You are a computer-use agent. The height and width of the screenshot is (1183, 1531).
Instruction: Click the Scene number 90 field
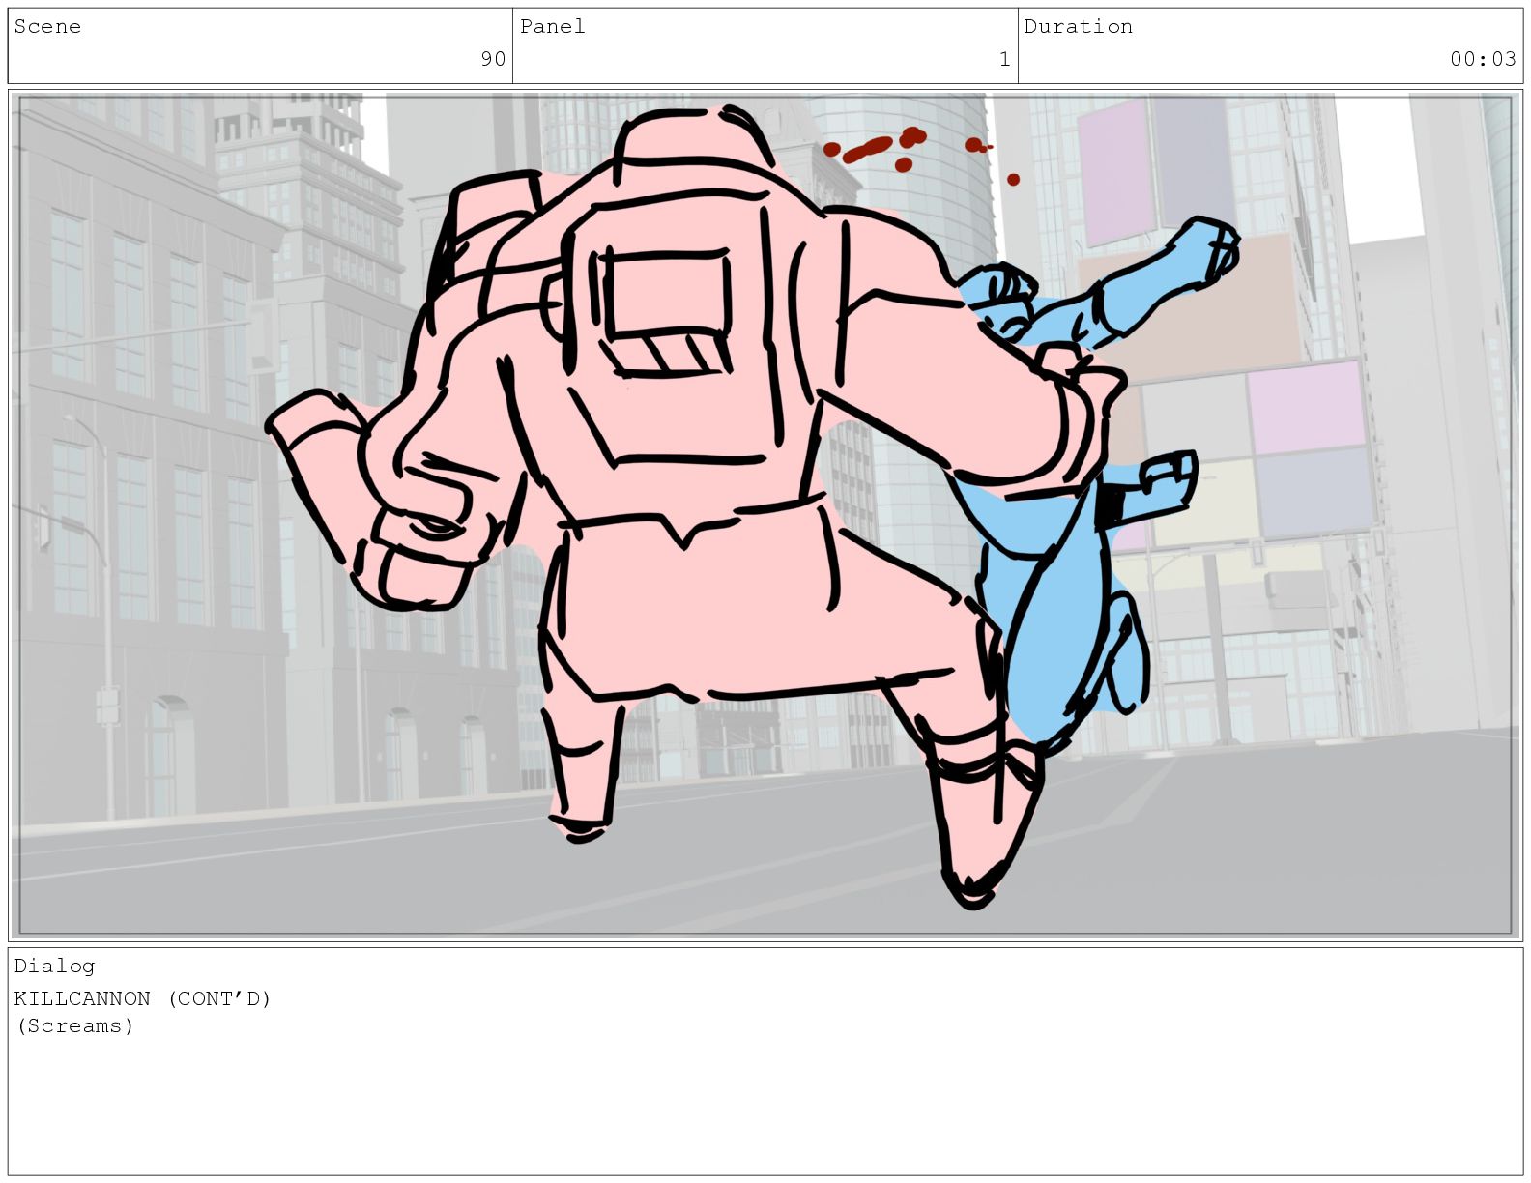(493, 59)
